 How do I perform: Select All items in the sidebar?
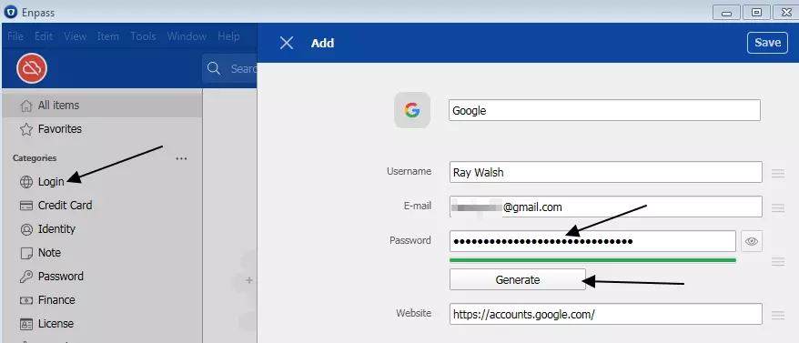[102, 106]
